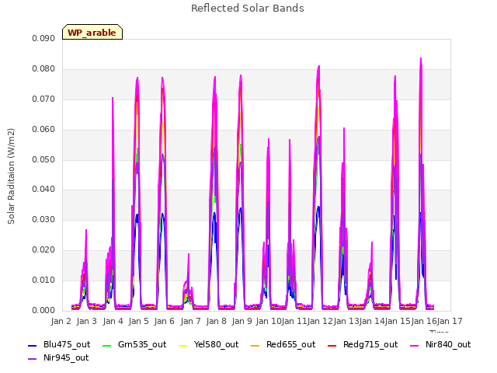Click the Reflected Solar Bands chart title

tap(248, 9)
